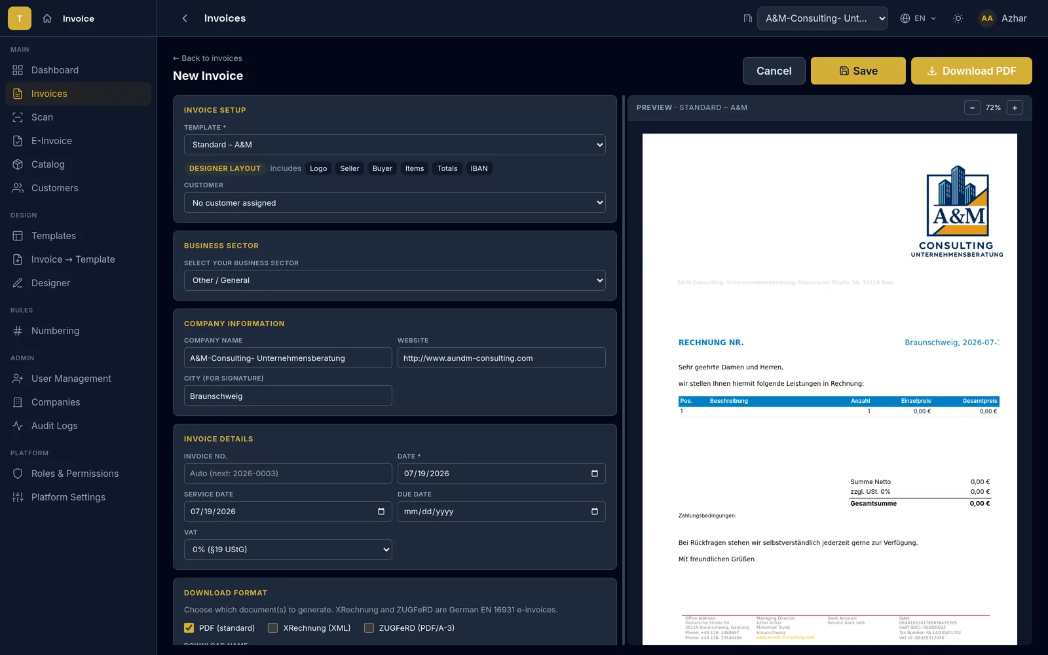1048x655 pixels.
Task: Open the EN language dropdown
Action: tap(918, 18)
